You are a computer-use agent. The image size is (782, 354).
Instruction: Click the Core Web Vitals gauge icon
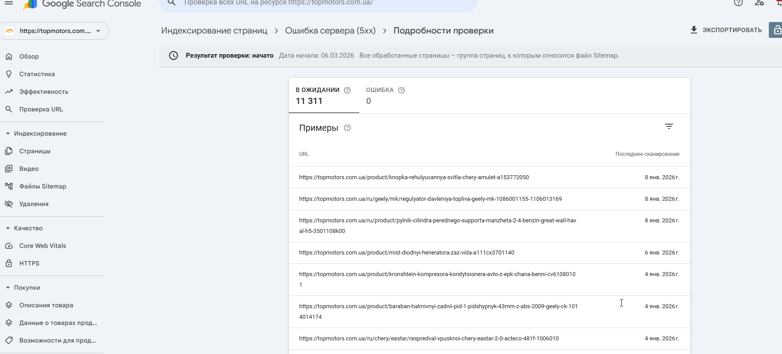coord(9,246)
